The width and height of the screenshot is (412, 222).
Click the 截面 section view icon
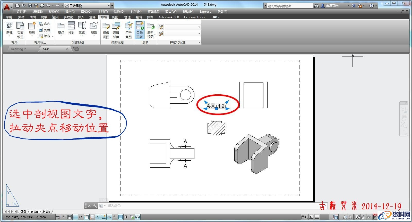[x=82, y=28]
